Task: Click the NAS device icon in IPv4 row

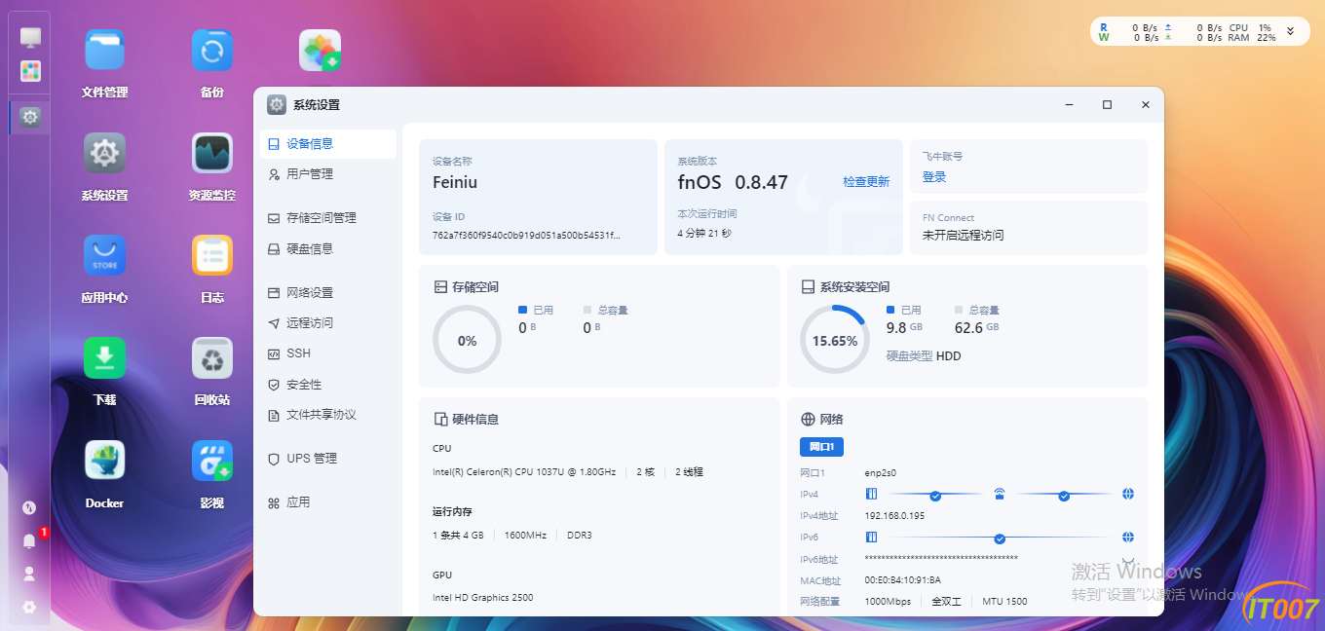Action: 872,494
